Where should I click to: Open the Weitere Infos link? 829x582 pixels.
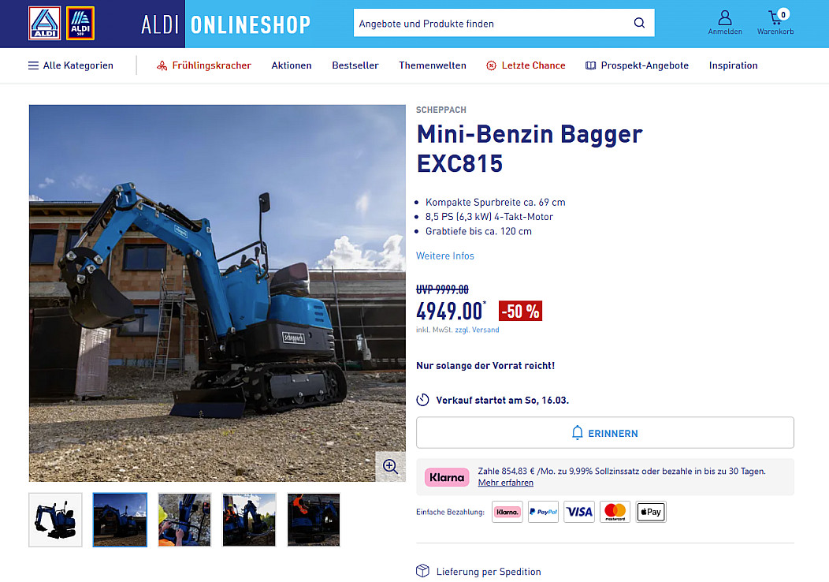click(x=445, y=256)
